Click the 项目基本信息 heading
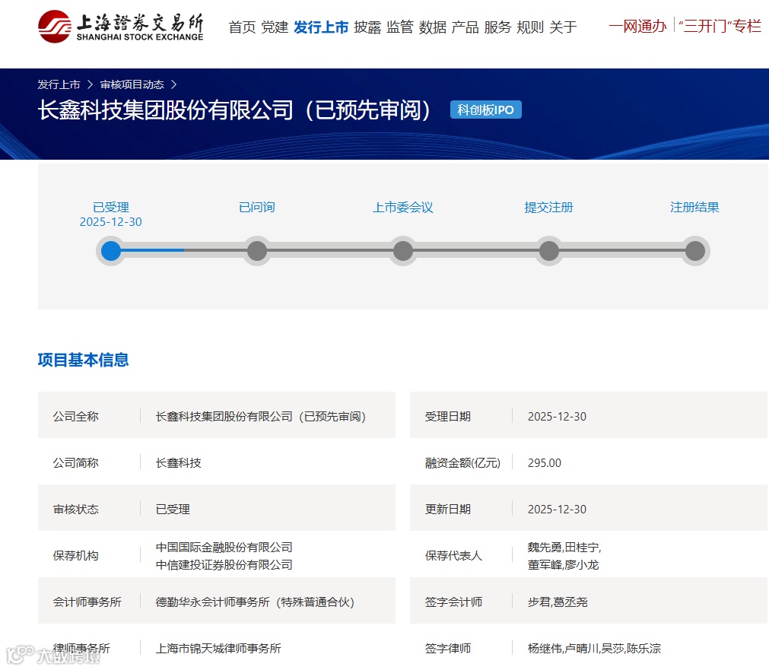The image size is (769, 670). 84,360
